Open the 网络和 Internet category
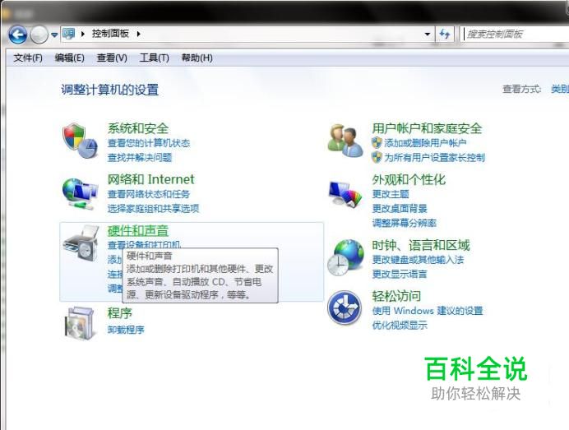This screenshot has width=569, height=430. tap(151, 179)
